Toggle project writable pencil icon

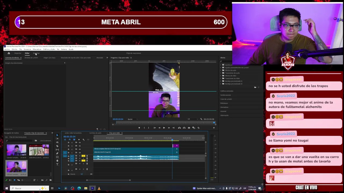point(6,180)
